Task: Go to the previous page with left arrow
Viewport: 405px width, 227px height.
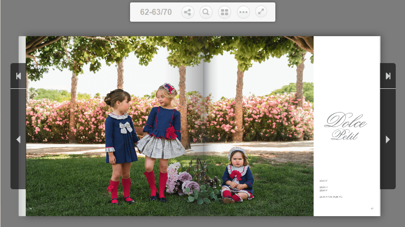Action: [x=18, y=139]
